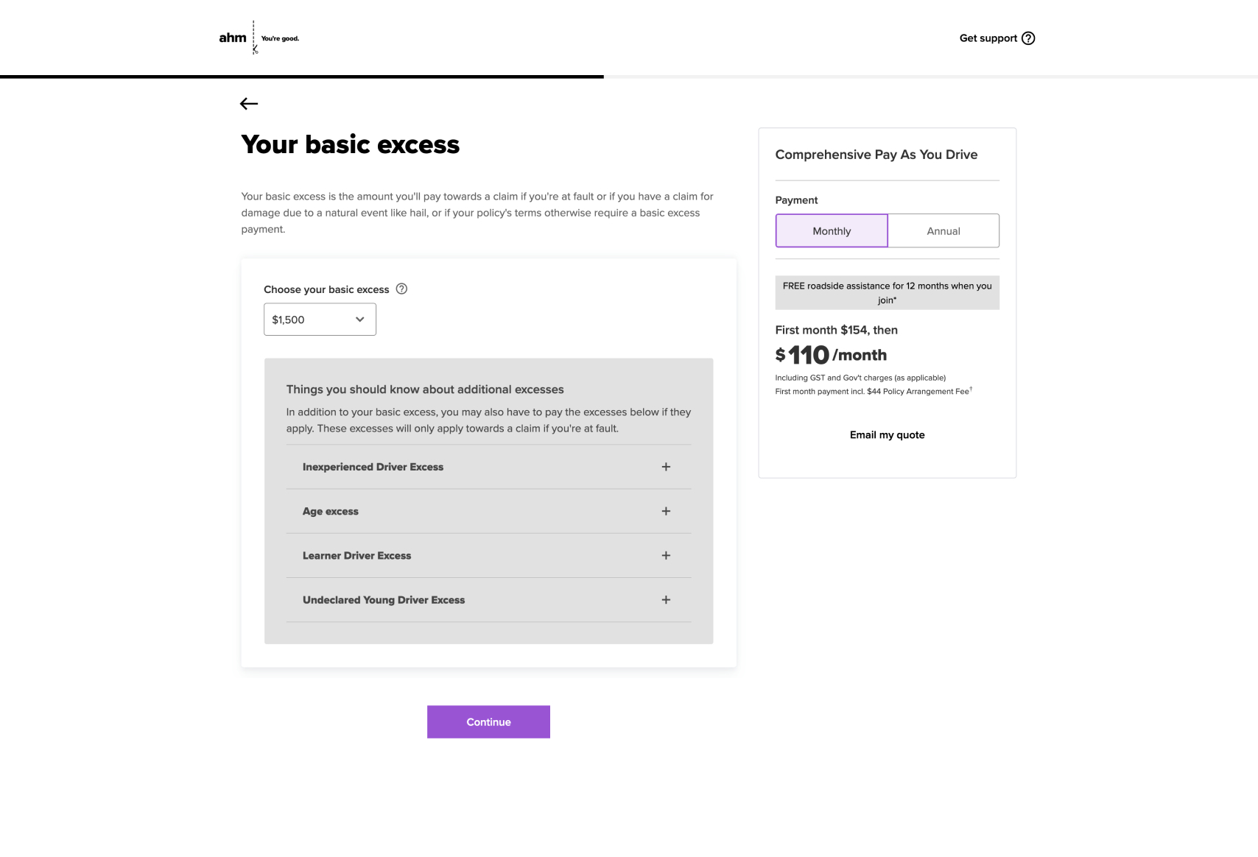
Task: Click plus icon beside Age excess
Action: pyautogui.click(x=666, y=511)
